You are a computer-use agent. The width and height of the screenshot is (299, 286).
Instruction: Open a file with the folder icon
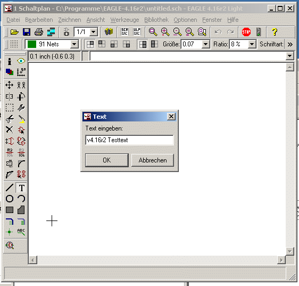pyautogui.click(x=14, y=32)
